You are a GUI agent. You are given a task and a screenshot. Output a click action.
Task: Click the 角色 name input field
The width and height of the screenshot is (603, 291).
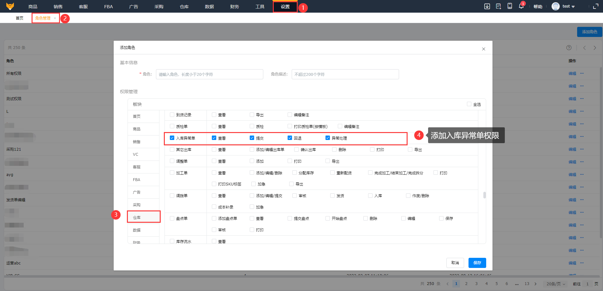(x=209, y=74)
